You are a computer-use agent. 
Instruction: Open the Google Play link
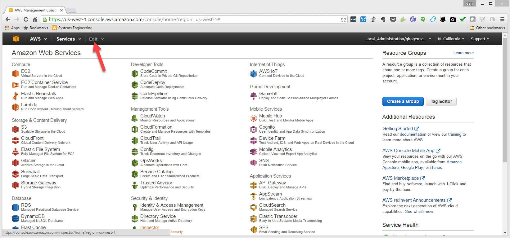[x=412, y=168]
